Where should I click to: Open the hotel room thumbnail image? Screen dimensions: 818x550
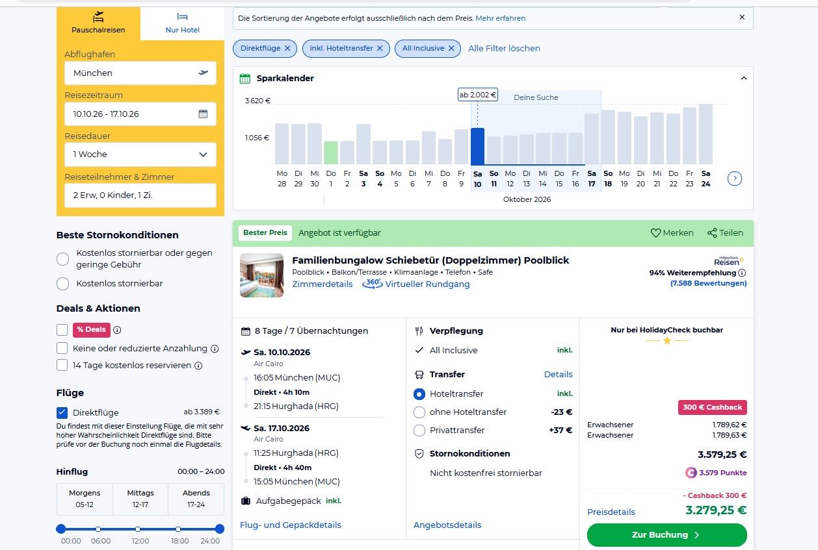pos(261,275)
